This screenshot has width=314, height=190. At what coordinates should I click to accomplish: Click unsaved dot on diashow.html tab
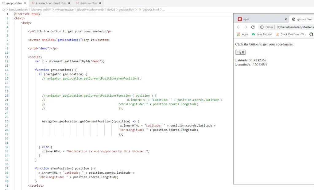100,3
